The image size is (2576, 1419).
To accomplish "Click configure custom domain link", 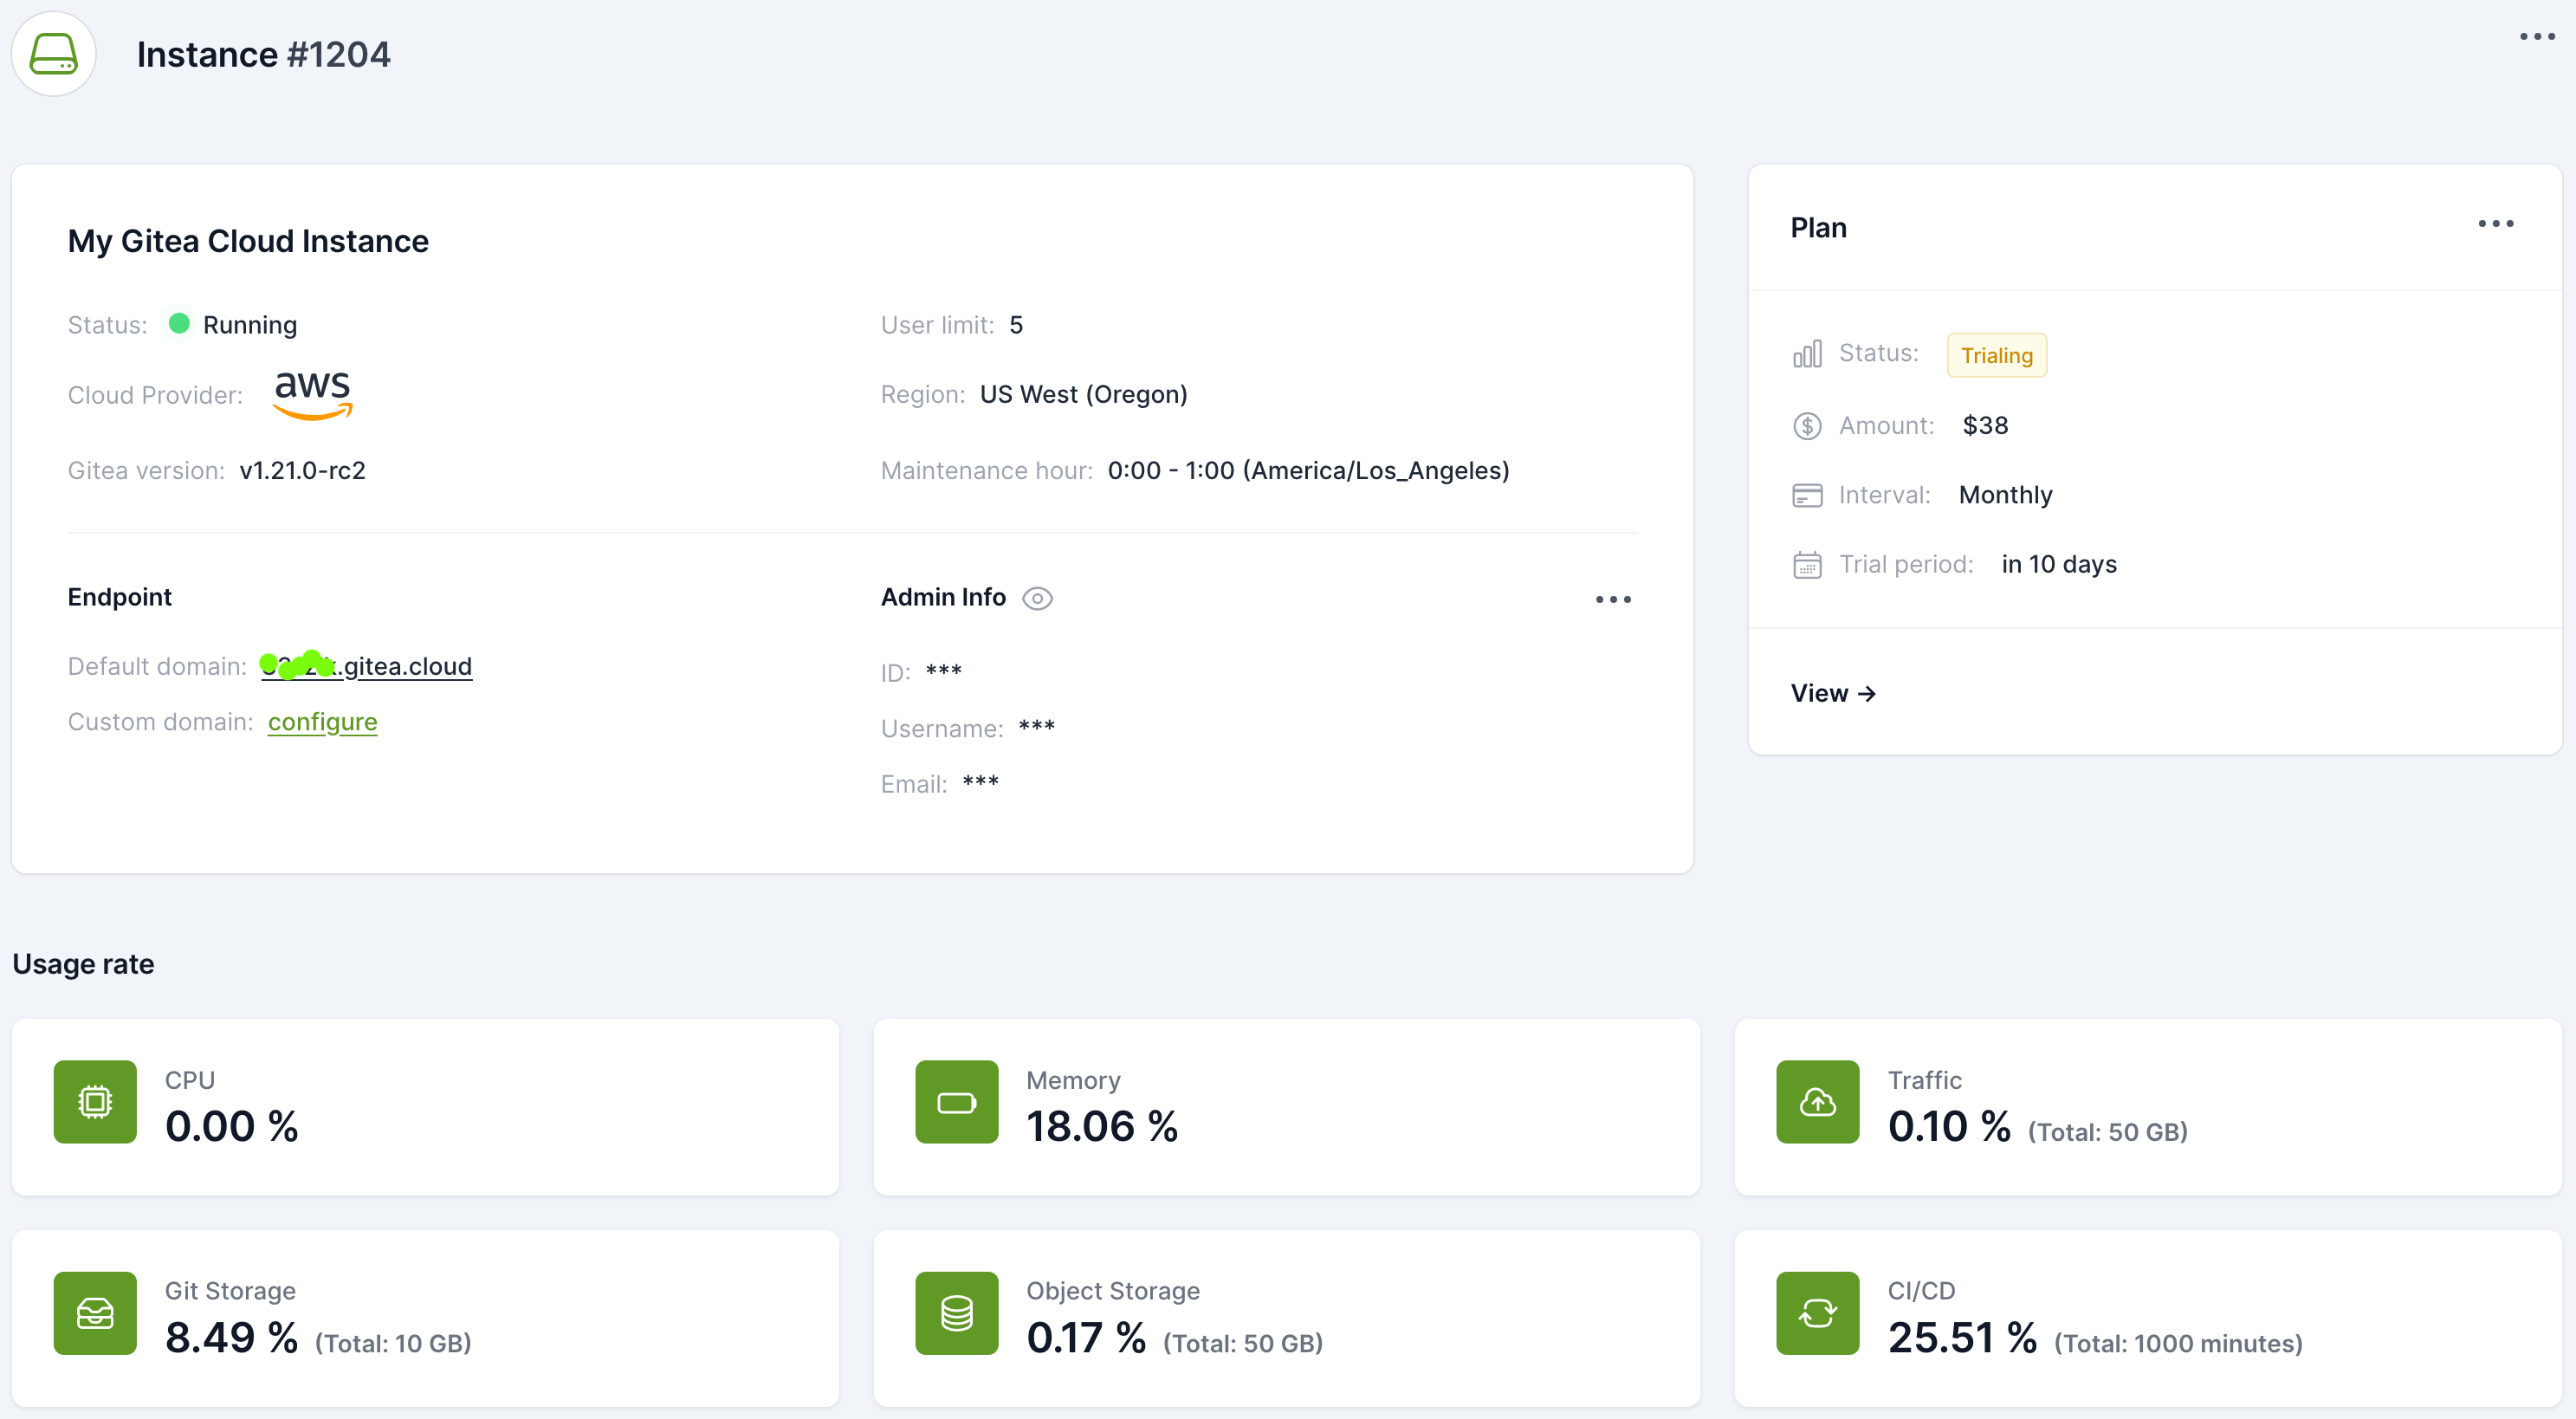I will point(323,720).
